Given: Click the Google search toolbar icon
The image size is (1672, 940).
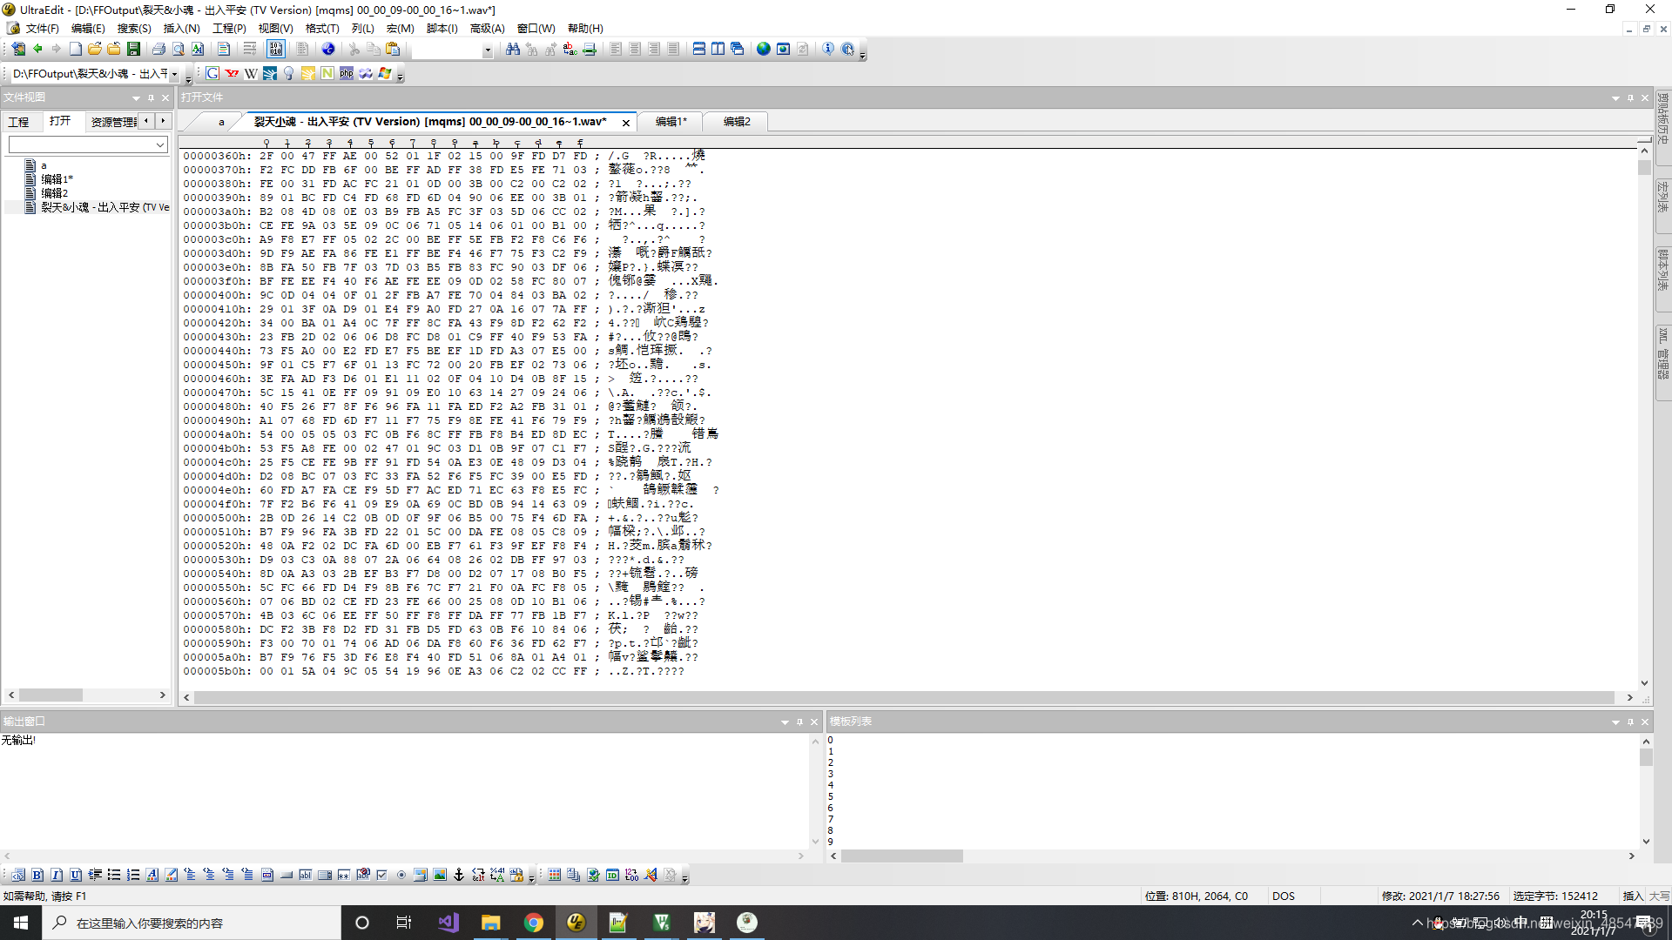Looking at the screenshot, I should point(212,74).
